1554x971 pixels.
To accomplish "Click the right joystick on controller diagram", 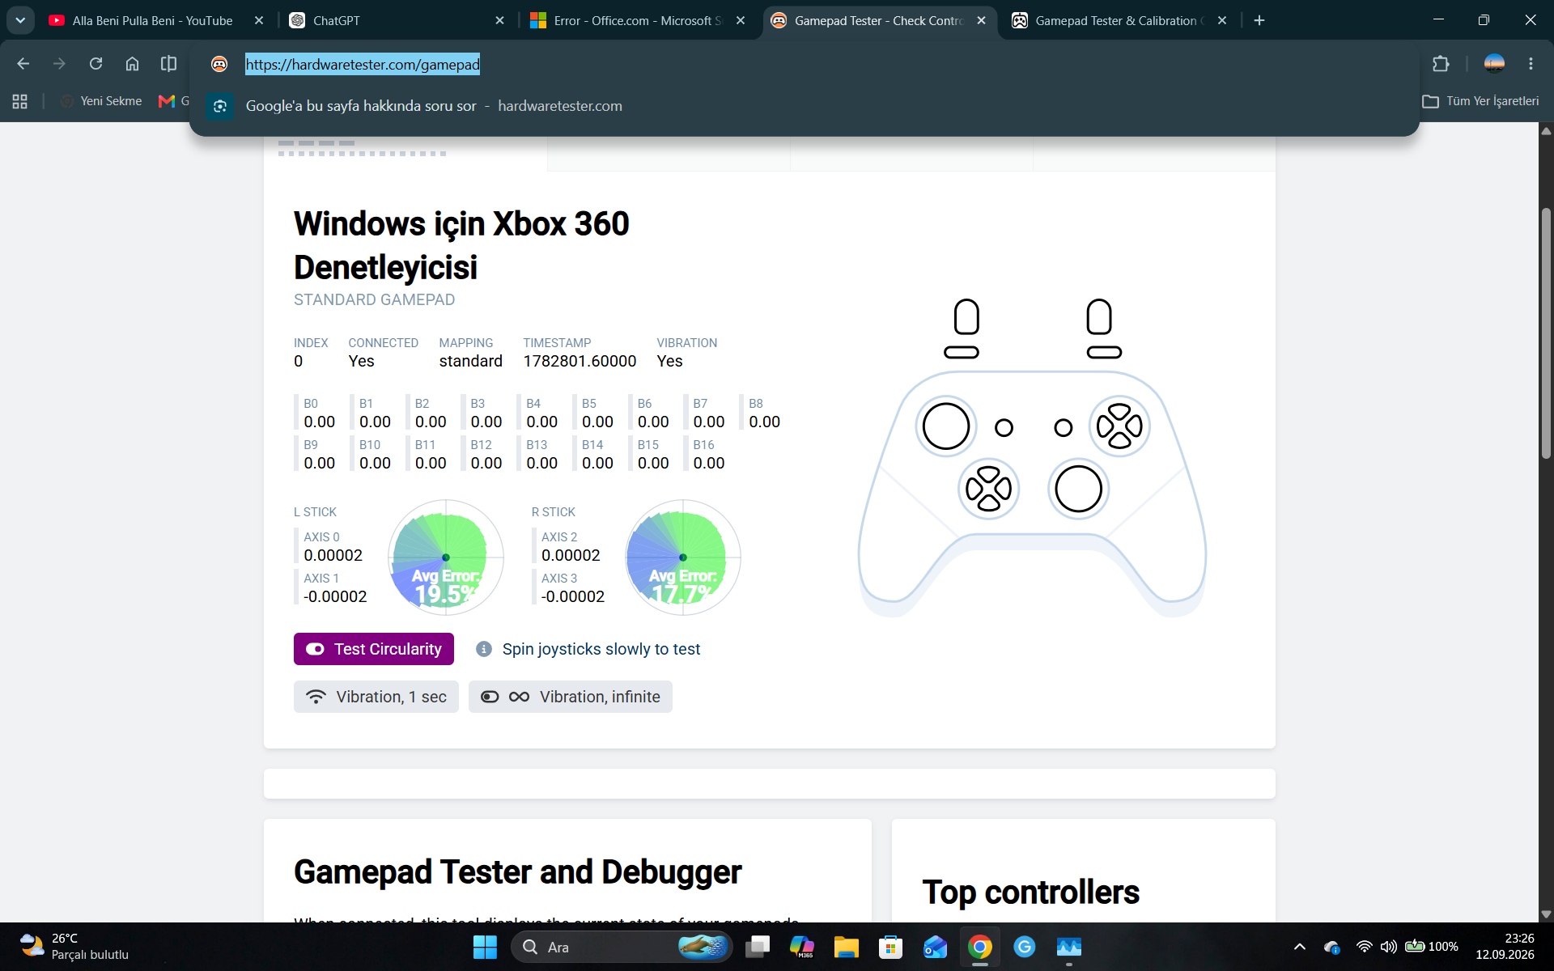I will tap(1079, 489).
